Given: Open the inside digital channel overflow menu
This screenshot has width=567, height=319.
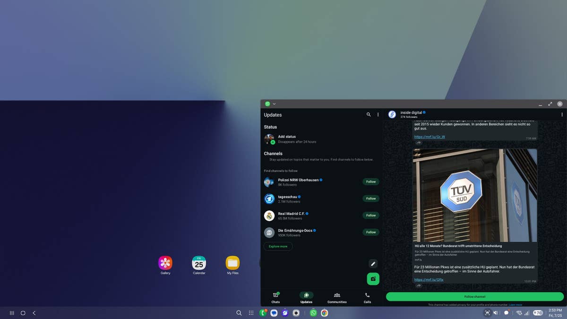Looking at the screenshot, I should tap(562, 115).
